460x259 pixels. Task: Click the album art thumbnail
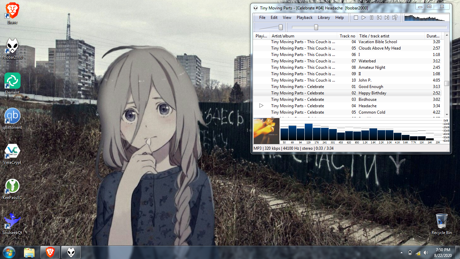click(266, 131)
